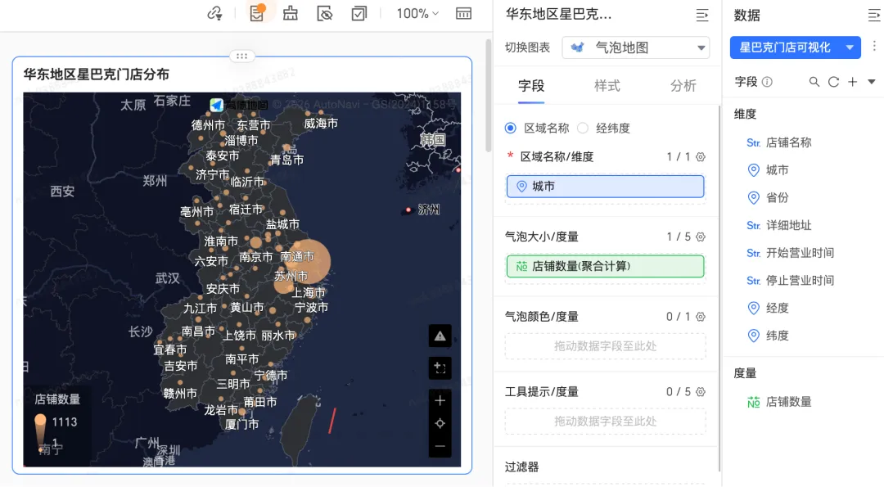Open the 切换图表 气泡地图 dropdown

pyautogui.click(x=635, y=48)
